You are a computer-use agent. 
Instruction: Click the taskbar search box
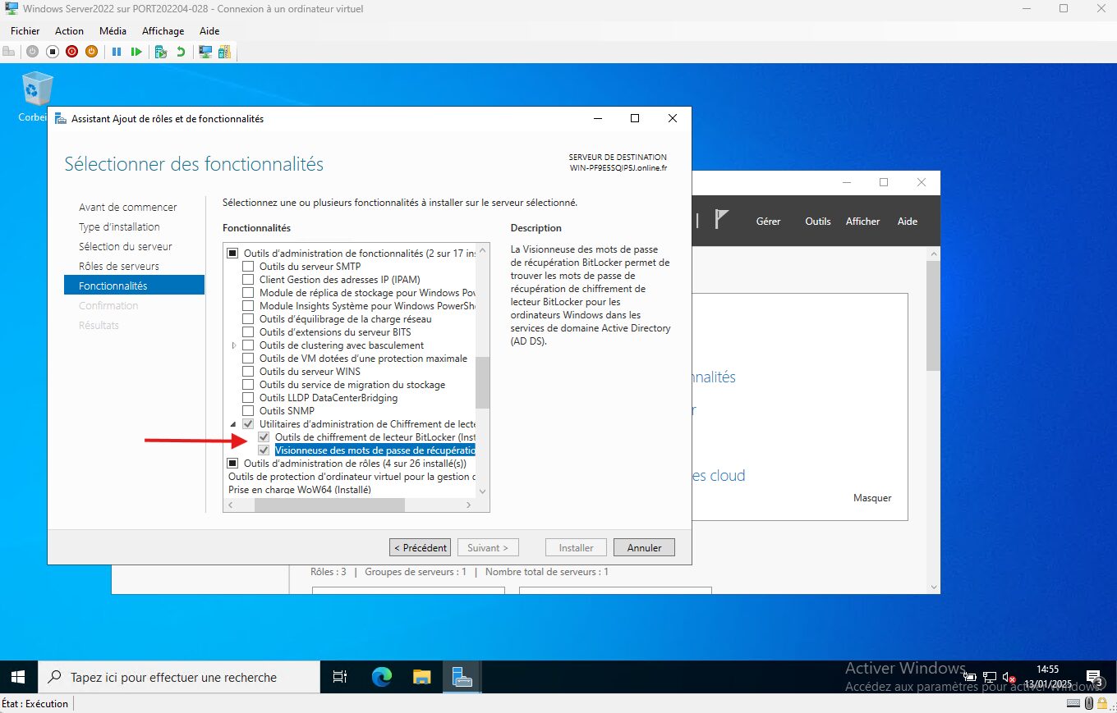pyautogui.click(x=178, y=677)
